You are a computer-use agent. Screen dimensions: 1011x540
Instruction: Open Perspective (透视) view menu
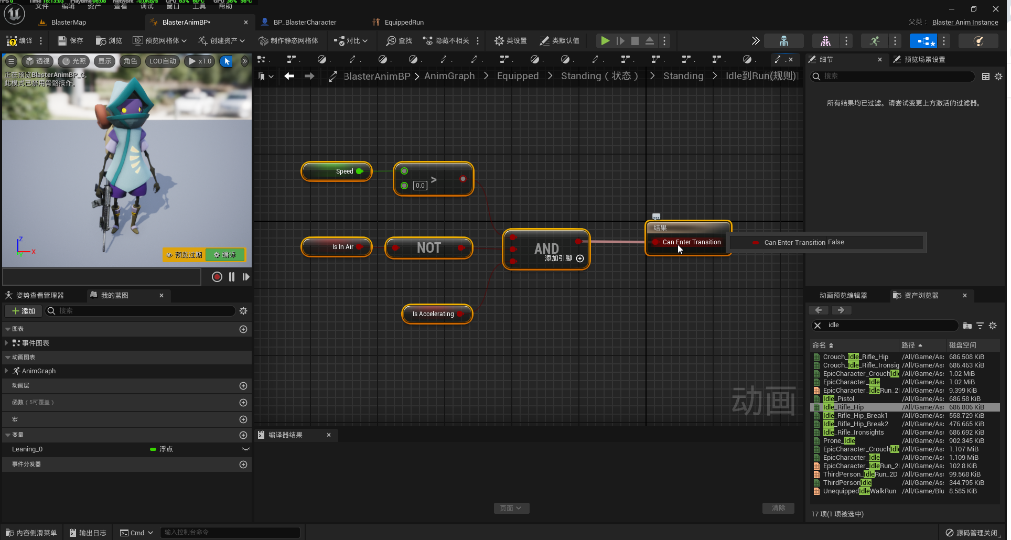pos(37,61)
